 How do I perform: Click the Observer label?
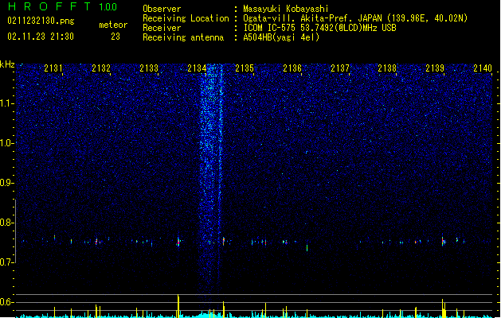tap(162, 9)
